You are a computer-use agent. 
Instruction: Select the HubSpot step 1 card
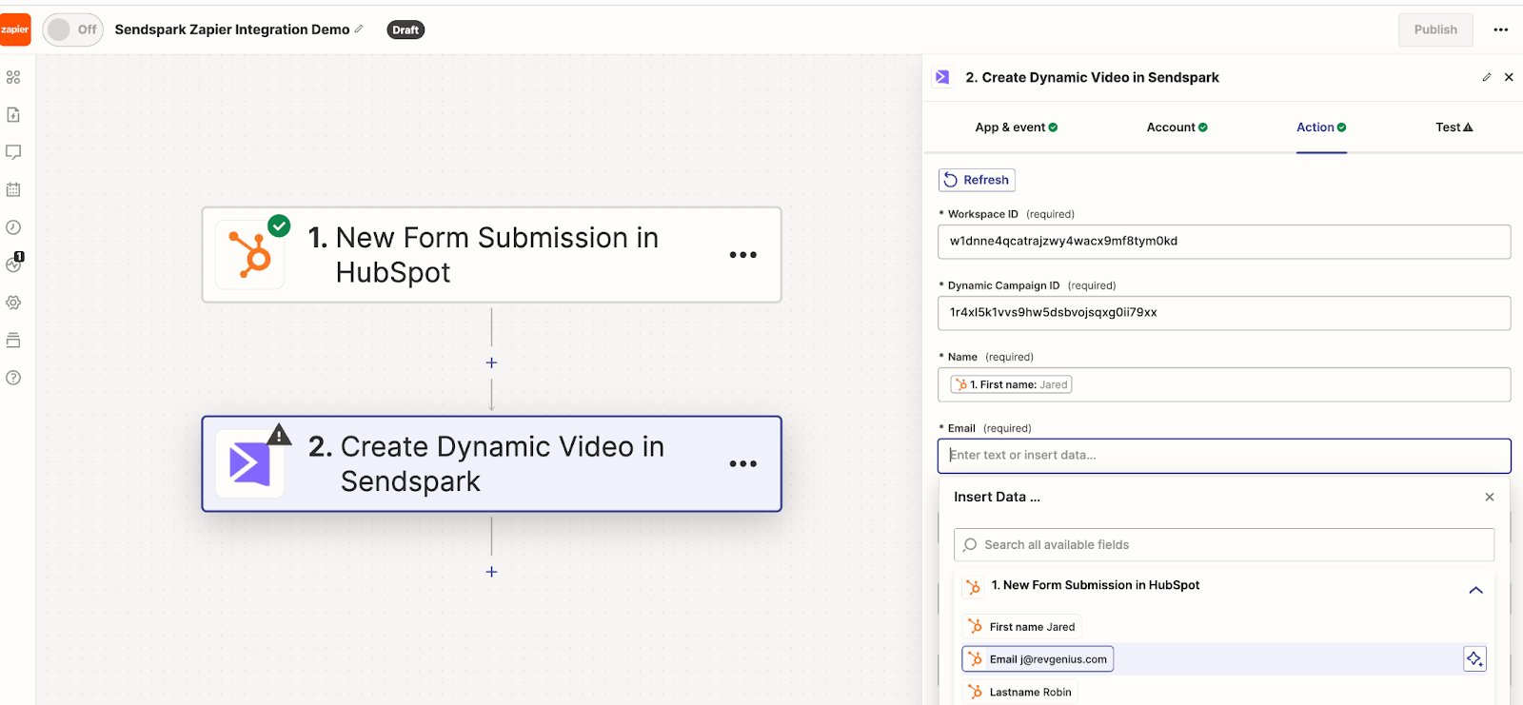tap(491, 255)
